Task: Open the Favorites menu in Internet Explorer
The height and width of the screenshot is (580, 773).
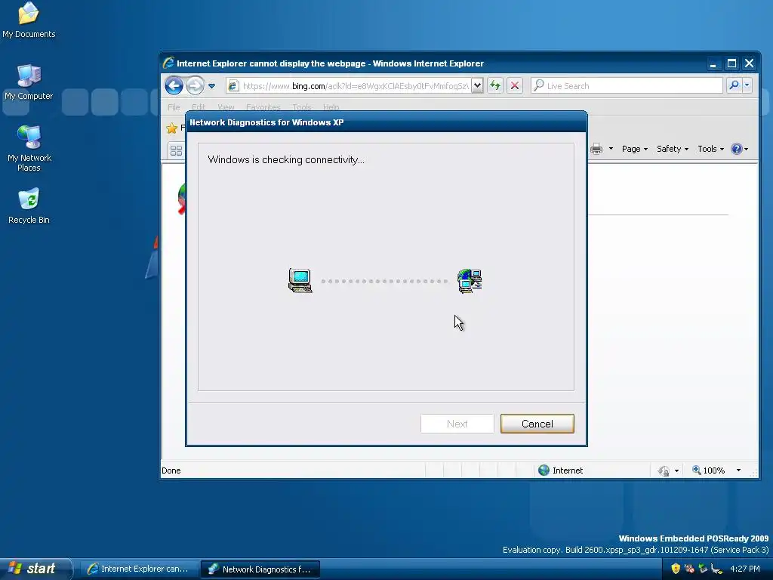Action: pos(263,107)
